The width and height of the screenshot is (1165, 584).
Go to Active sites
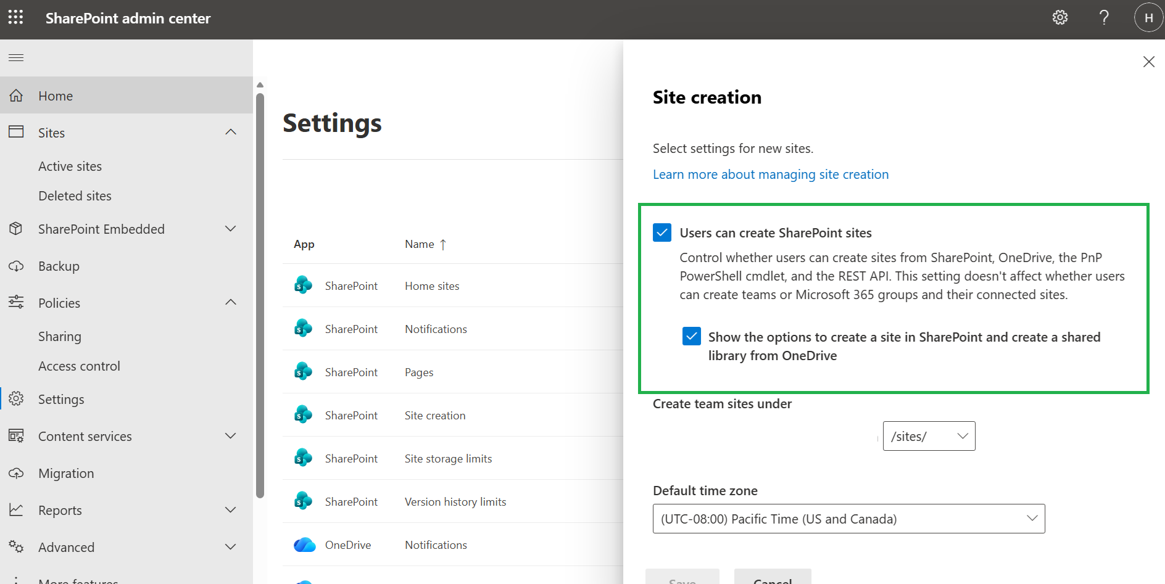click(70, 167)
